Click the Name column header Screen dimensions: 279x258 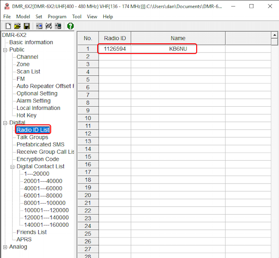pyautogui.click(x=178, y=38)
